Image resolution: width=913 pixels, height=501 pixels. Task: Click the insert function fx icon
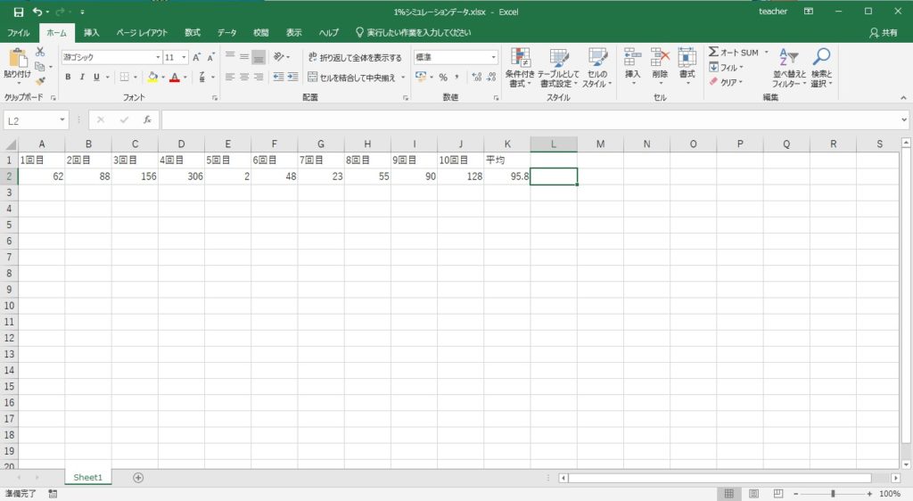tap(147, 119)
